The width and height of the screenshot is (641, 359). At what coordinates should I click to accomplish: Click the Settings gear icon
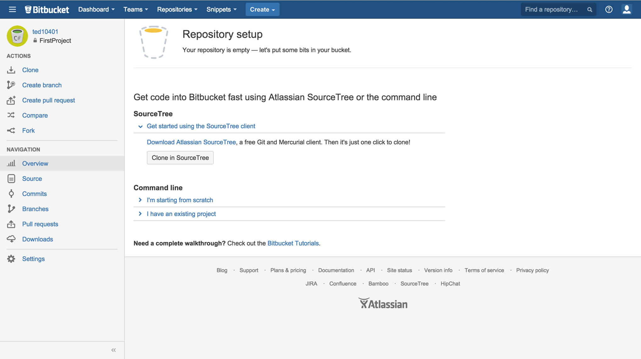pyautogui.click(x=11, y=259)
